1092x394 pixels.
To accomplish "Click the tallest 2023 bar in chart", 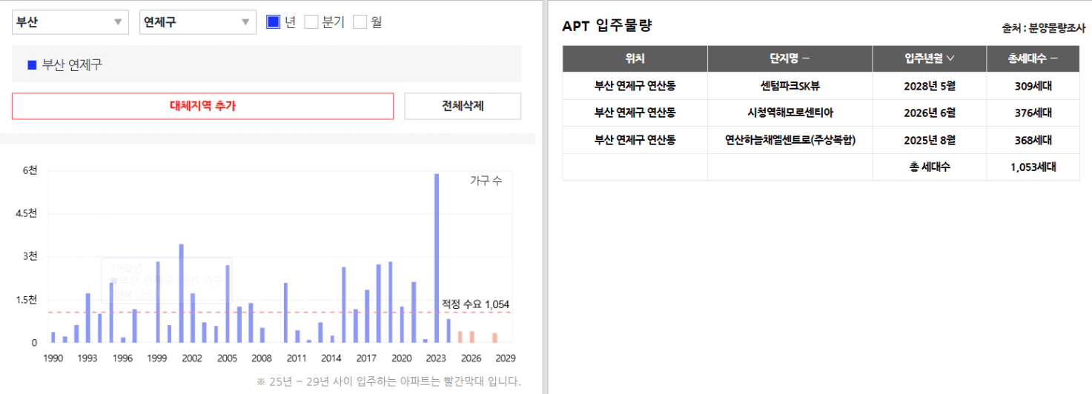I will (x=437, y=258).
